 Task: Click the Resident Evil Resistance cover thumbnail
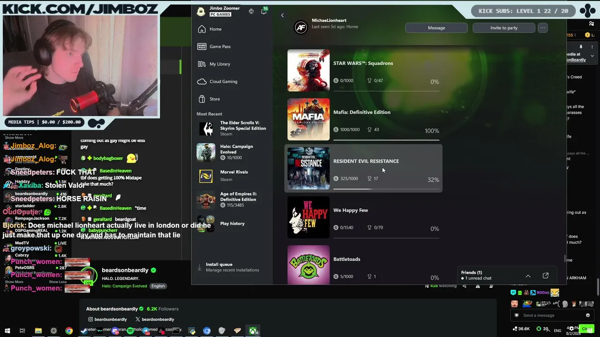click(308, 168)
